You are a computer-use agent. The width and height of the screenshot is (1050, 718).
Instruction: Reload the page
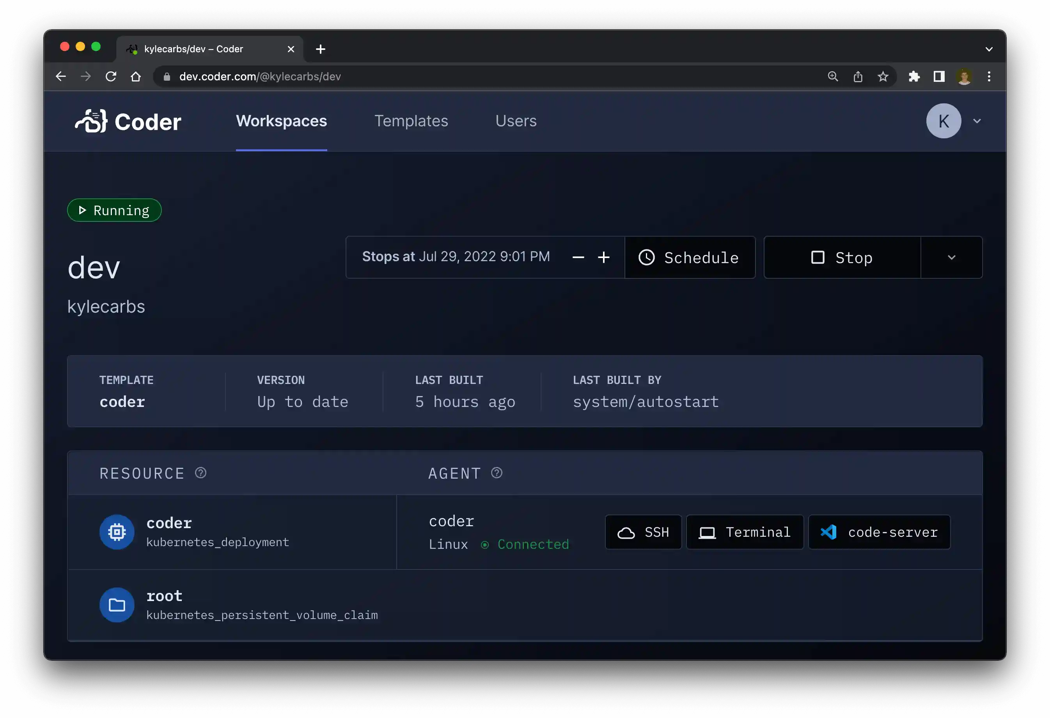pyautogui.click(x=111, y=76)
